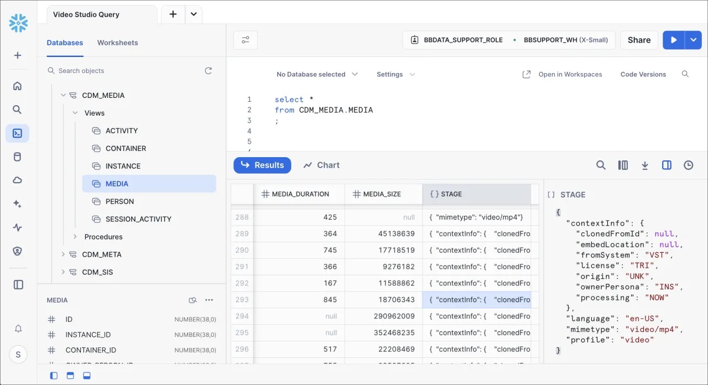Run the query with play button

pos(674,40)
